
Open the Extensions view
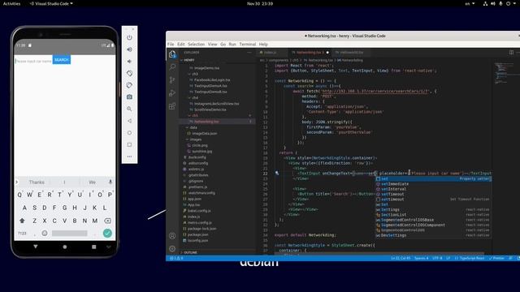pyautogui.click(x=172, y=106)
